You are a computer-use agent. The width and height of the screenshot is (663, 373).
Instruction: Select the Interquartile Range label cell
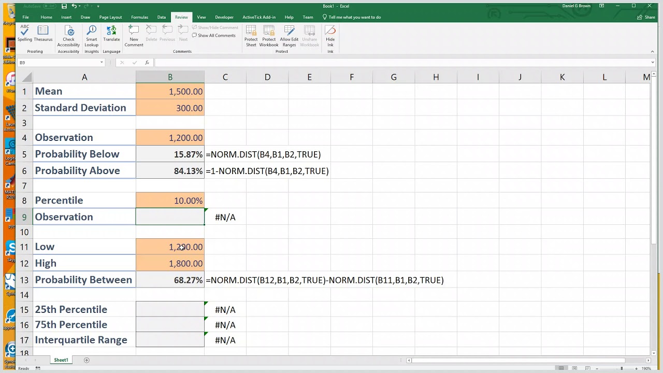pos(84,340)
